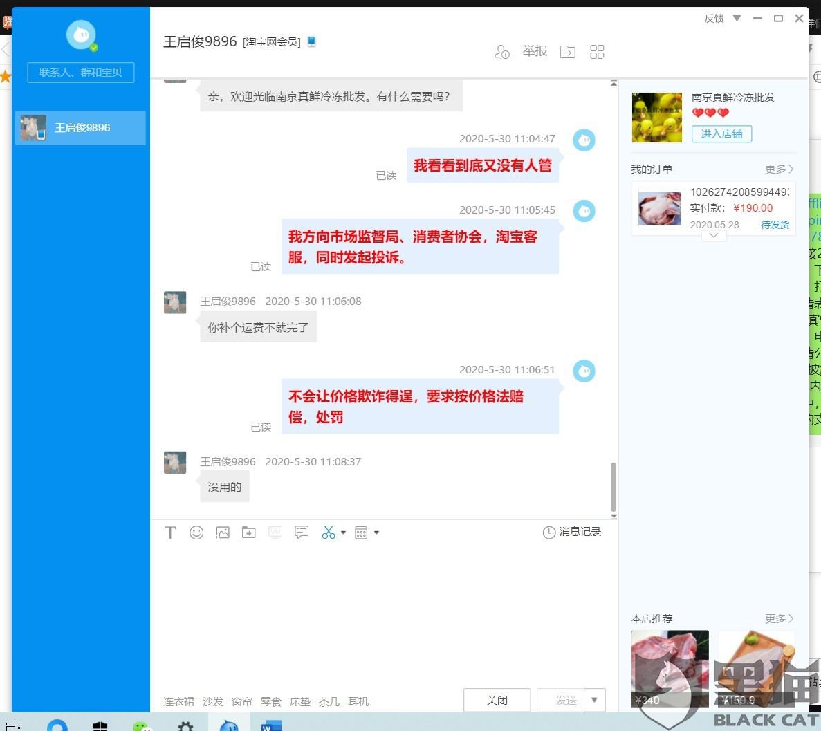Click the send image icon
The image size is (821, 731).
(x=223, y=533)
